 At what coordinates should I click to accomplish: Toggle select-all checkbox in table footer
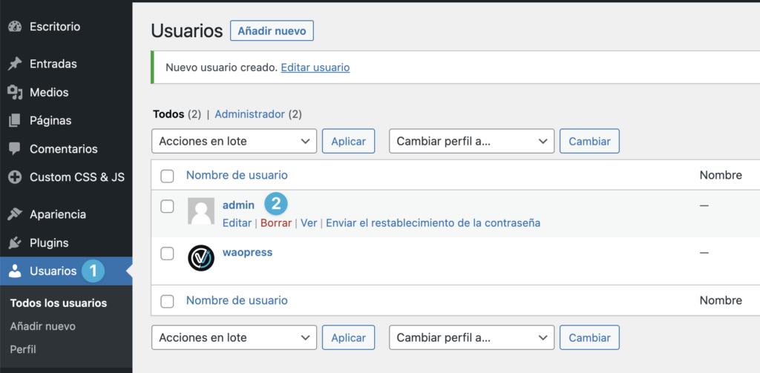[167, 301]
